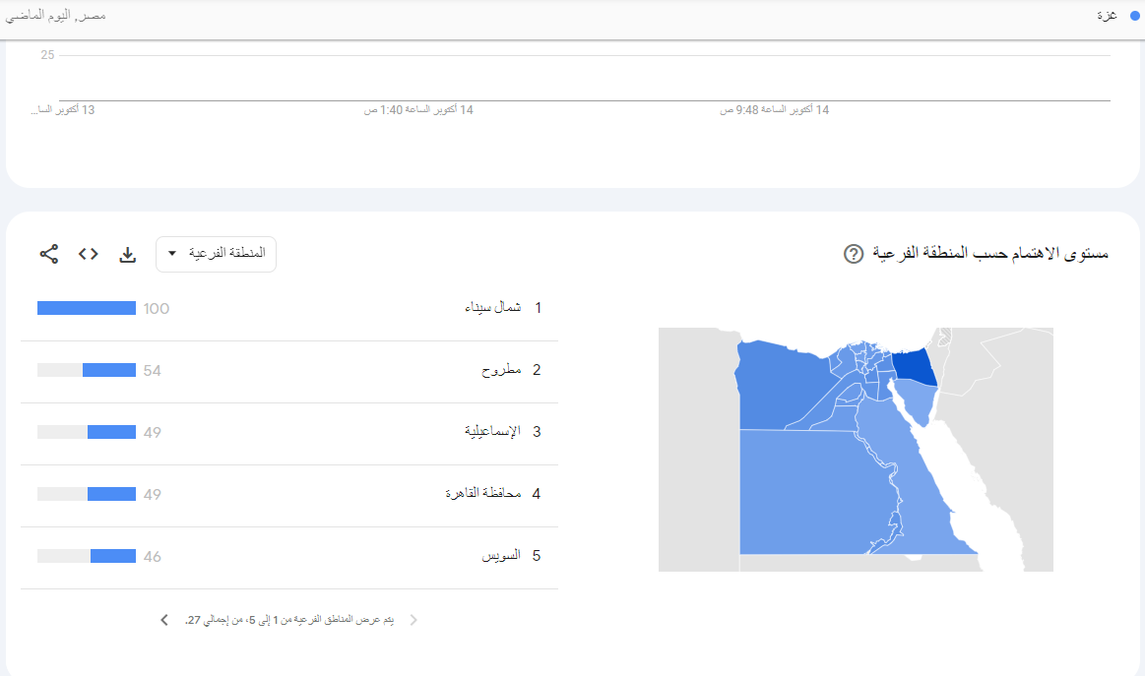Open the embed code icon
Image resolution: width=1145 pixels, height=676 pixels.
click(x=89, y=254)
